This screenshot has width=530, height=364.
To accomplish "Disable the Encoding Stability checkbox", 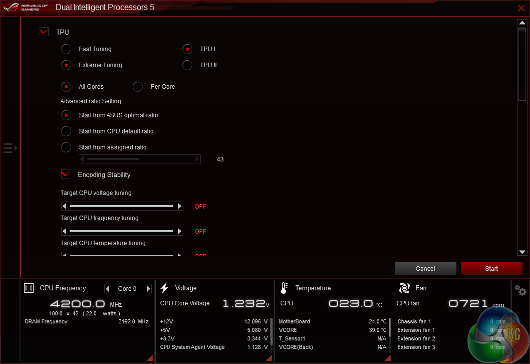I will coord(66,174).
